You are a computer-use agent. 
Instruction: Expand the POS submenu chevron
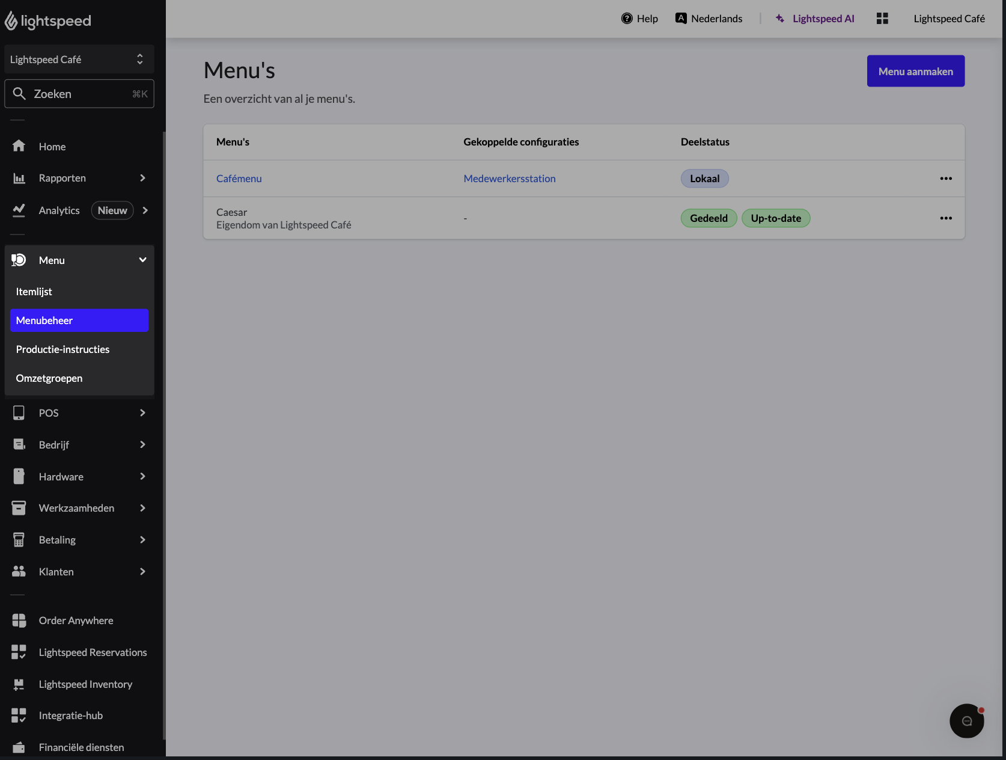coord(142,412)
